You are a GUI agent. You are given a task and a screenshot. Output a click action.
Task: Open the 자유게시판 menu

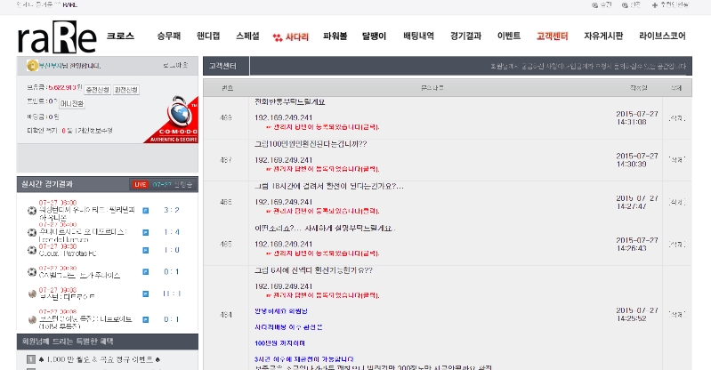(x=603, y=36)
